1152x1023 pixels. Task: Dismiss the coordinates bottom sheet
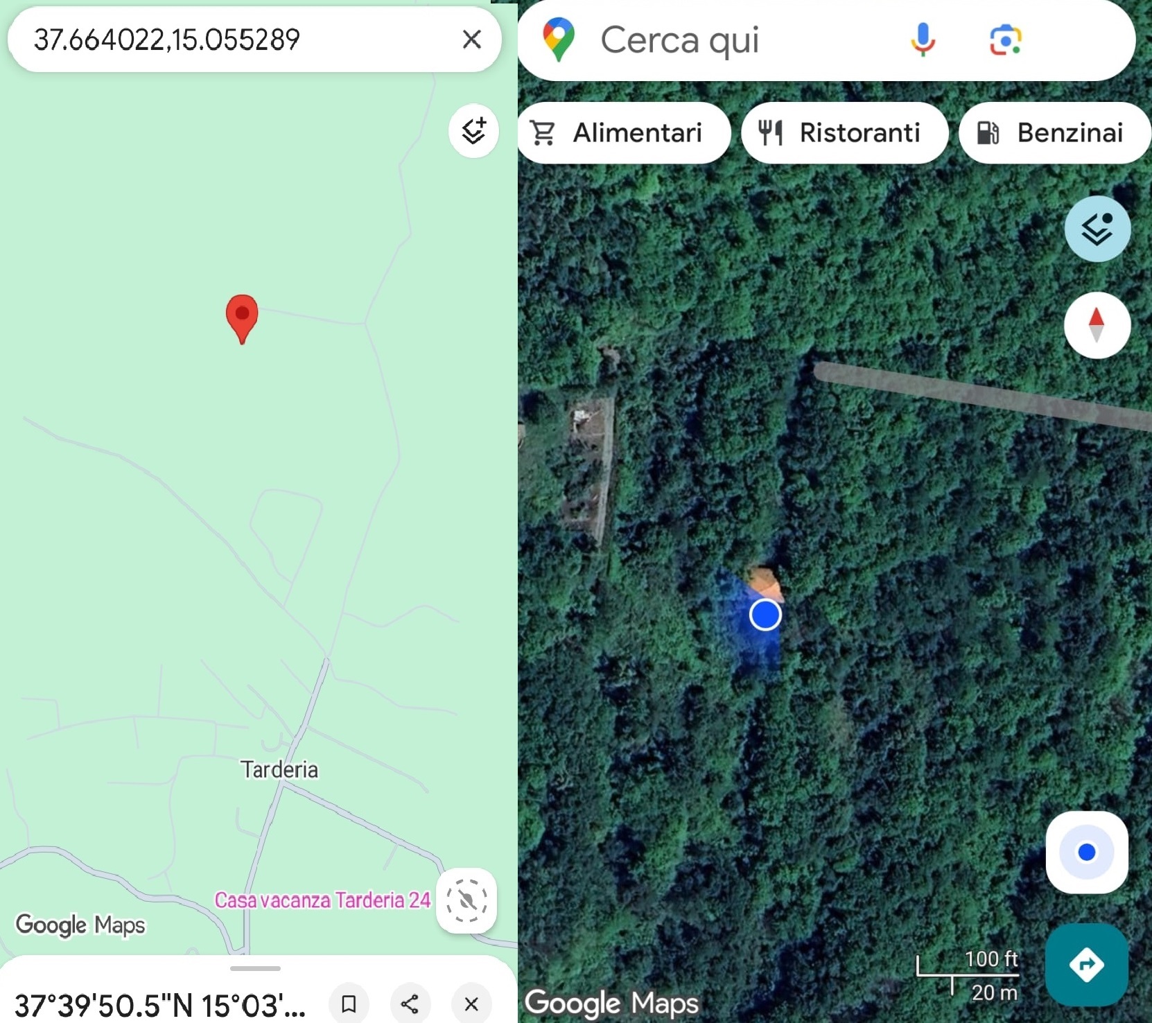pyautogui.click(x=471, y=1004)
